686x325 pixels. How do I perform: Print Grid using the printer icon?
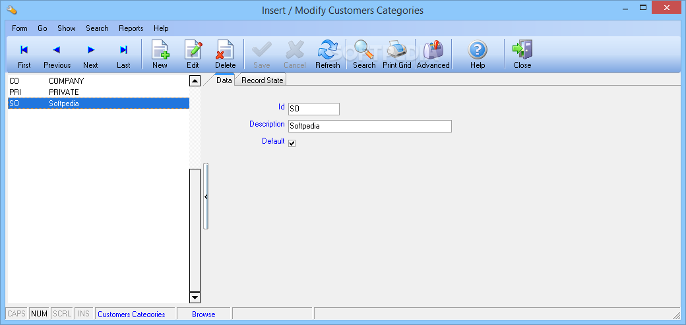[x=397, y=55]
